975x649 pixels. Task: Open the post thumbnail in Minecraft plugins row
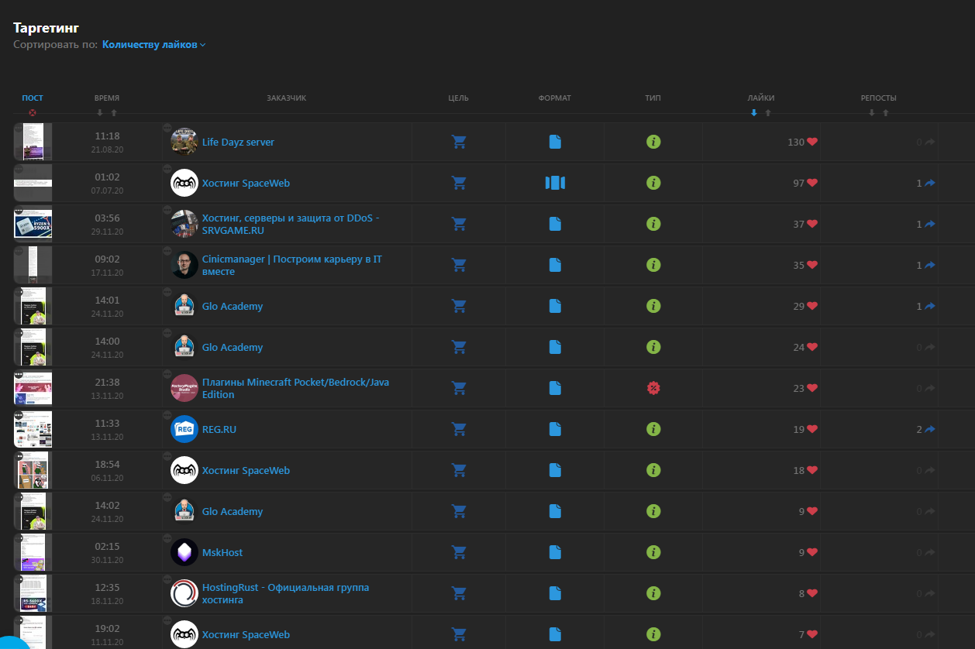pyautogui.click(x=33, y=388)
